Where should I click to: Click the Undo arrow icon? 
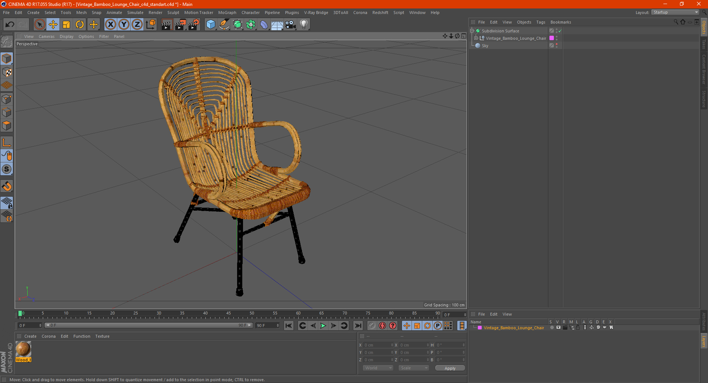[10, 25]
